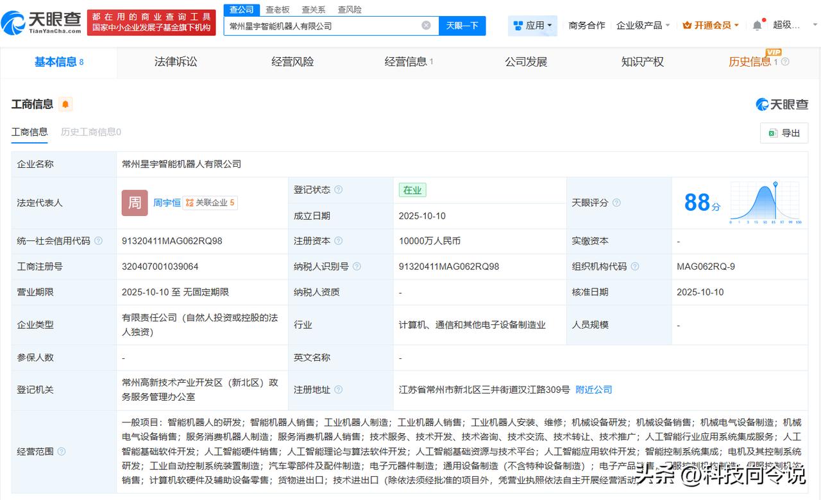Screen dimensions: 821x500
Task: Select the 查老板 search mode tab
Action: click(x=278, y=10)
